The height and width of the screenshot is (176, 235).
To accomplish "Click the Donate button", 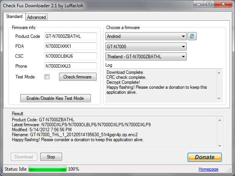I will 205,157.
